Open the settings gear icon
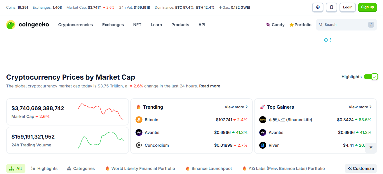Screen dimensions: 383x174 click(318, 7)
